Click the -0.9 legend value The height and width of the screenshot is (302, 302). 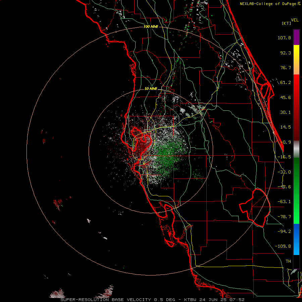point(286,142)
